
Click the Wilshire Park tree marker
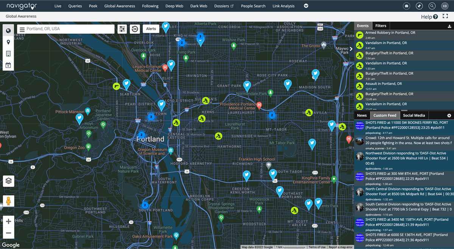point(234,46)
